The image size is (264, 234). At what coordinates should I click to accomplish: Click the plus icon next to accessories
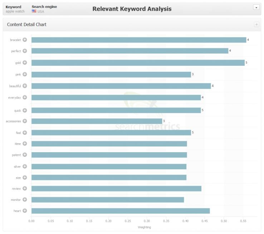click(x=25, y=121)
